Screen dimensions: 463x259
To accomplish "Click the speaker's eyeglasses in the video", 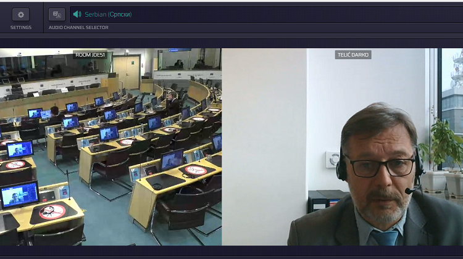I will pyautogui.click(x=380, y=166).
